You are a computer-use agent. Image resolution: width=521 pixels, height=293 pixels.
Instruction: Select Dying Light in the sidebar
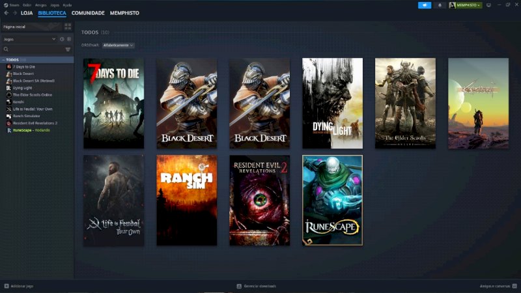[23, 88]
